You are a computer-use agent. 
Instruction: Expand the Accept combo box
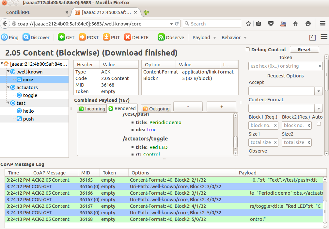319,91
